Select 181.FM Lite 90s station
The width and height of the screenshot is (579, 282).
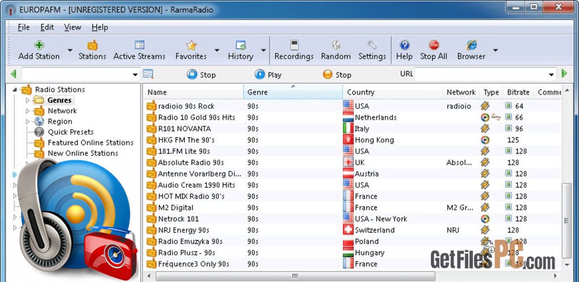353,151
